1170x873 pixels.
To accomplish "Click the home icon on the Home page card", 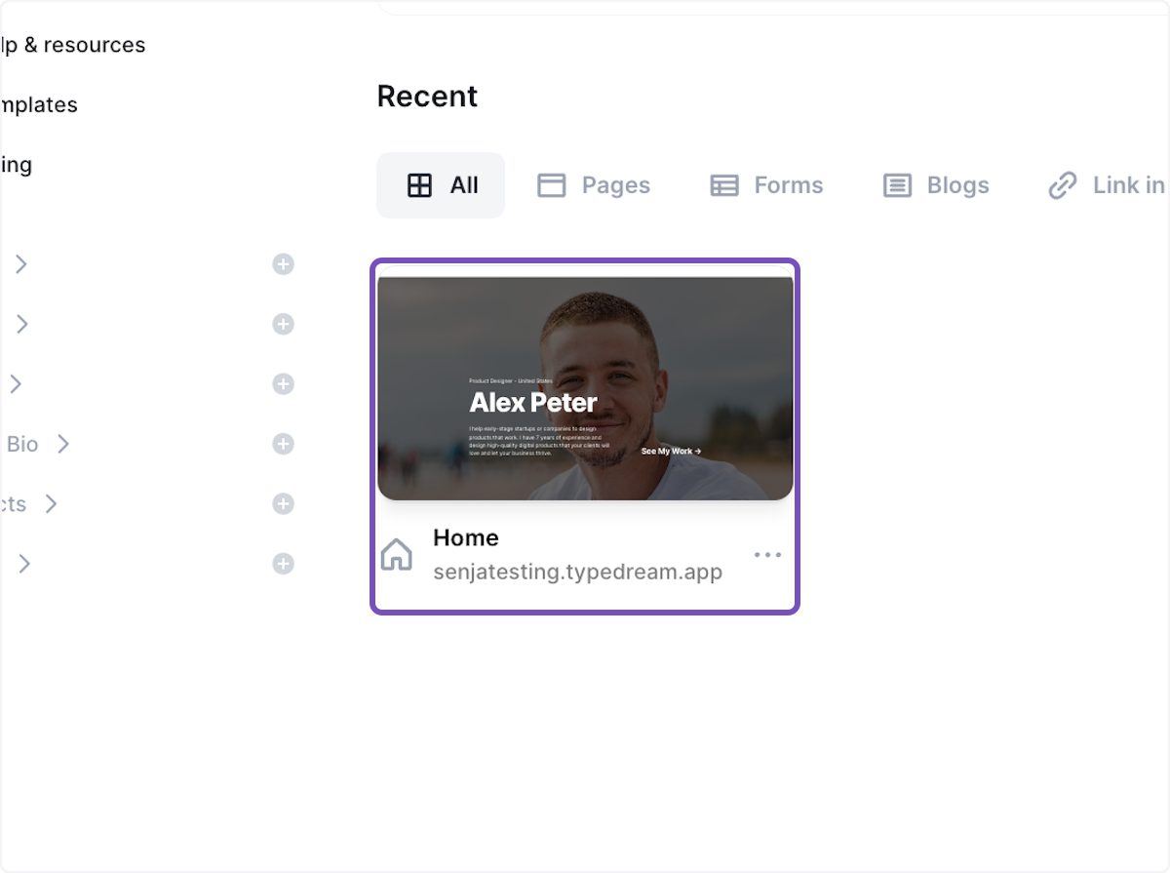I will coord(396,554).
